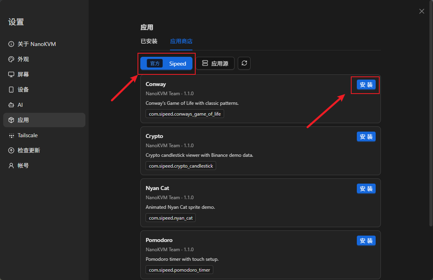
Task: Click the vertical scrollbar of the app list
Action: (431, 114)
